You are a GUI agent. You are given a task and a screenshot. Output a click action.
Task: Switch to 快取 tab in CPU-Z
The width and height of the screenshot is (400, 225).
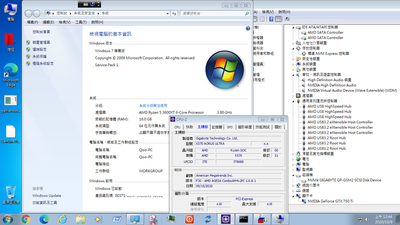[189, 127]
